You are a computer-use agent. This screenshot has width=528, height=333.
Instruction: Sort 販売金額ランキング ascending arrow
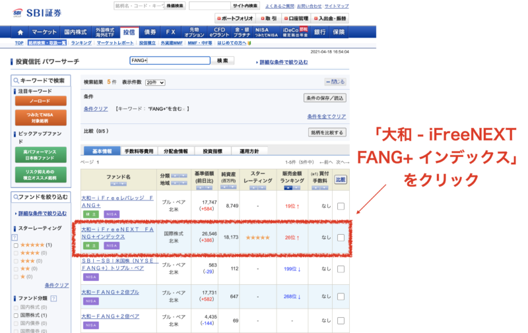(288, 188)
